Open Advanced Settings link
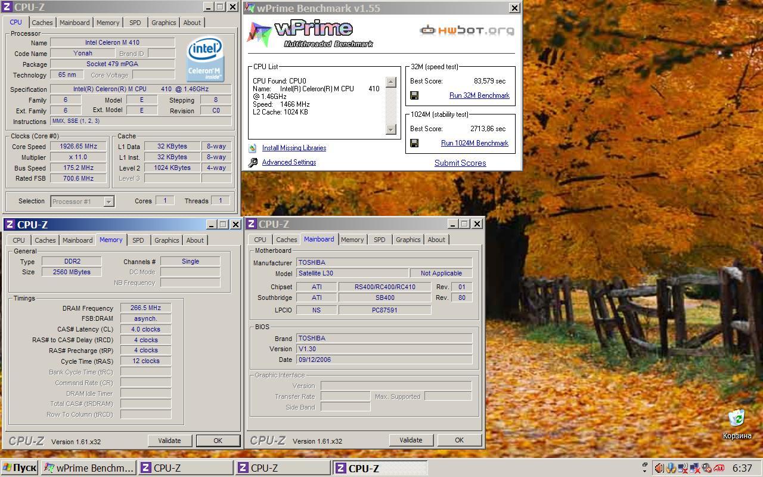763x477 pixels. click(289, 162)
